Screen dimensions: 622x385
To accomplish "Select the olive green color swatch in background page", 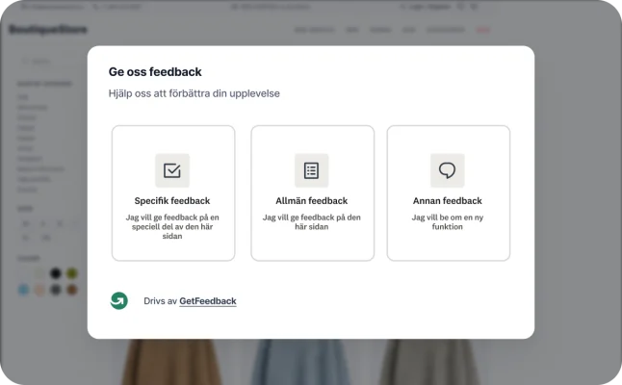I will pyautogui.click(x=72, y=273).
